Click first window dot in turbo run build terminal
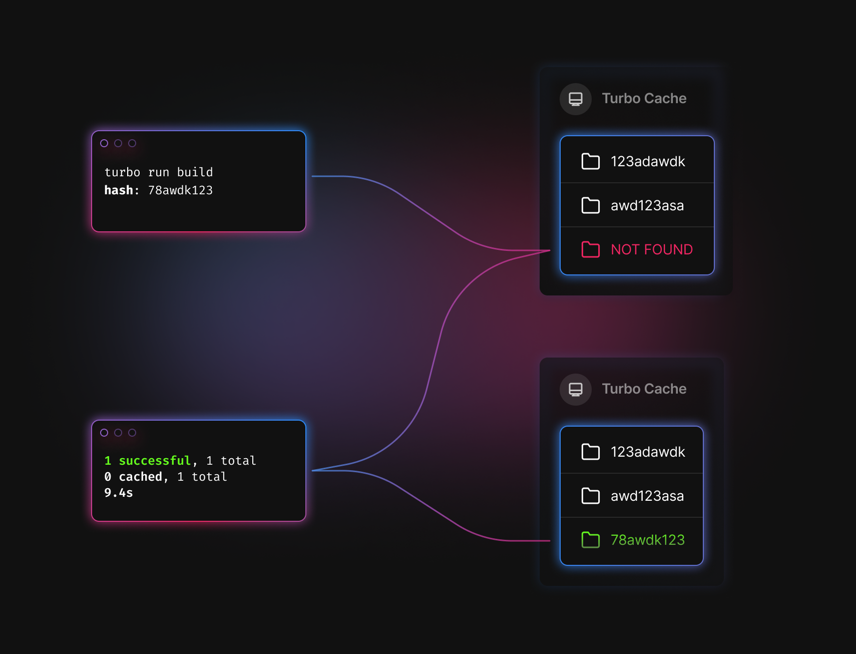 tap(104, 143)
